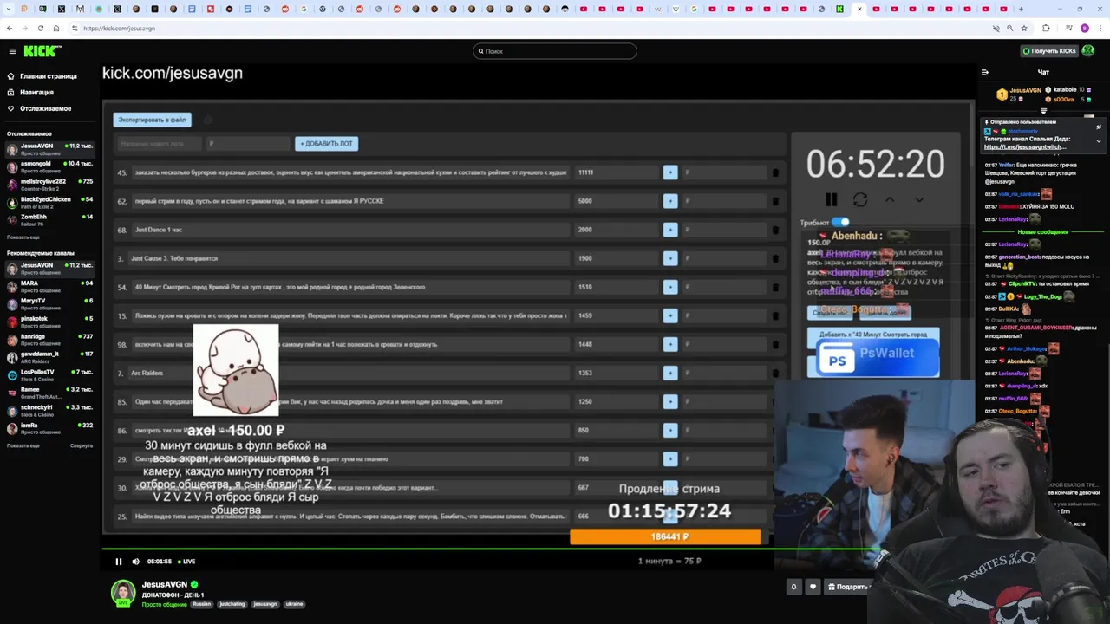Collapse the chat panel arrow icon
The height and width of the screenshot is (624, 1110).
985,72
